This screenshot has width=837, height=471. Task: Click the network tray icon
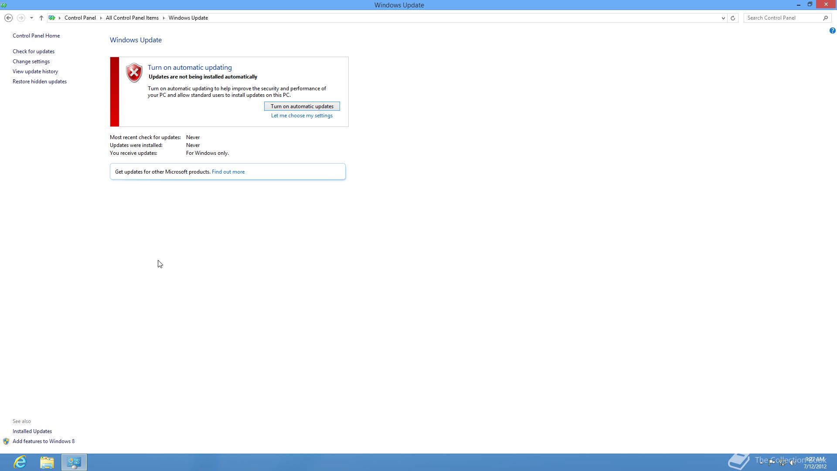click(783, 462)
